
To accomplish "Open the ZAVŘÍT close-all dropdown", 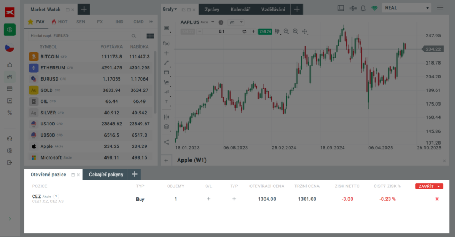I will 429,186.
